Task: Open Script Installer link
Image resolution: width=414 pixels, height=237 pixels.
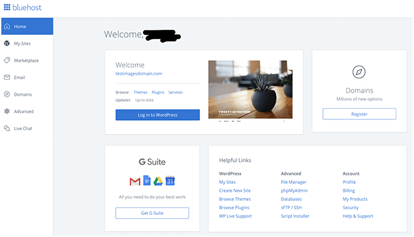Action: pyautogui.click(x=295, y=216)
